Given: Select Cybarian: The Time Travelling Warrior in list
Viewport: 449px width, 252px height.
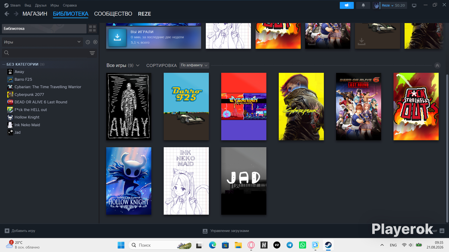Looking at the screenshot, I should (48, 87).
